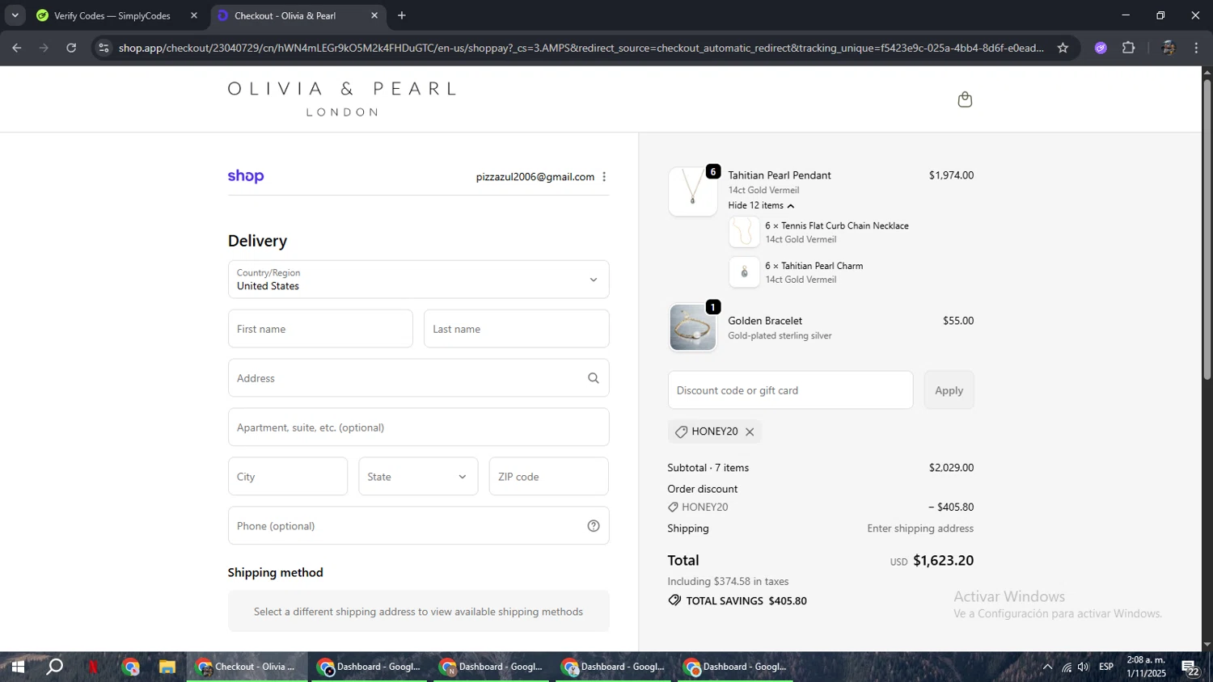Show hidden system tray icons
The image size is (1213, 682).
tap(1047, 667)
